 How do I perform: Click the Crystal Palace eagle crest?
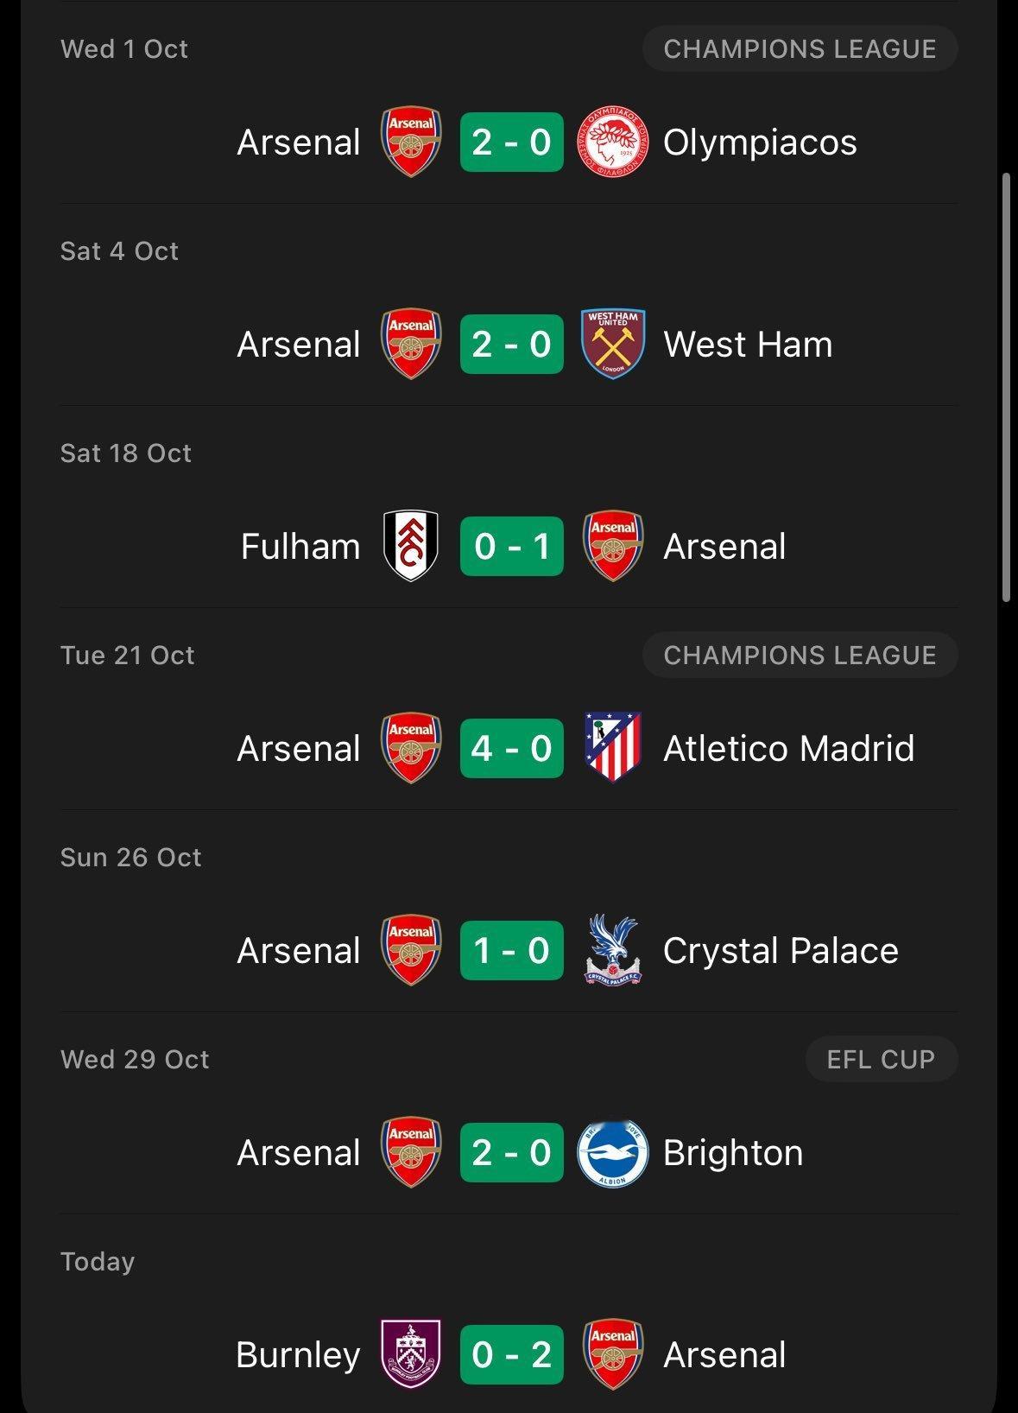coord(612,950)
